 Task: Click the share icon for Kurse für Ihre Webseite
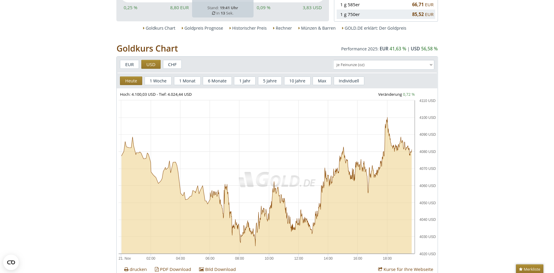click(x=380, y=269)
